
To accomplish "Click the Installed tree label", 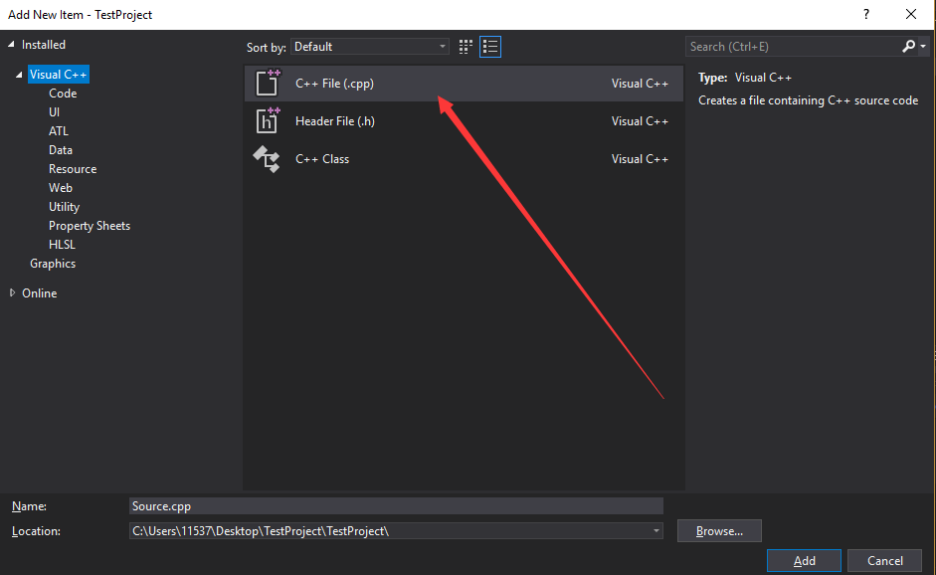I will (x=44, y=44).
